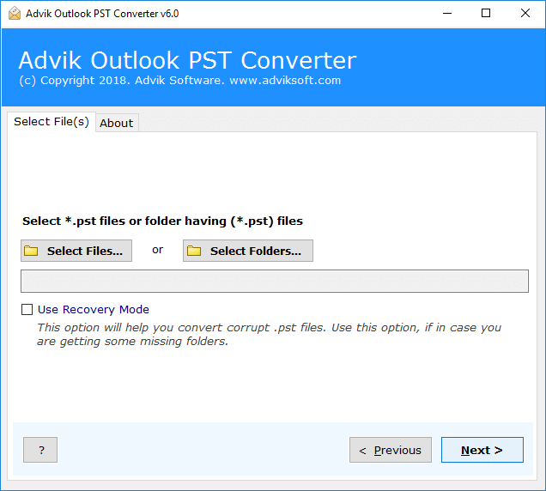Click the Select Files... button
546x491 pixels.
(76, 251)
